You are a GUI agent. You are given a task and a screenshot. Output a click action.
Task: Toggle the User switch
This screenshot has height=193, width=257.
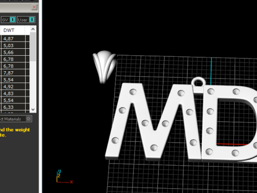click(x=26, y=20)
